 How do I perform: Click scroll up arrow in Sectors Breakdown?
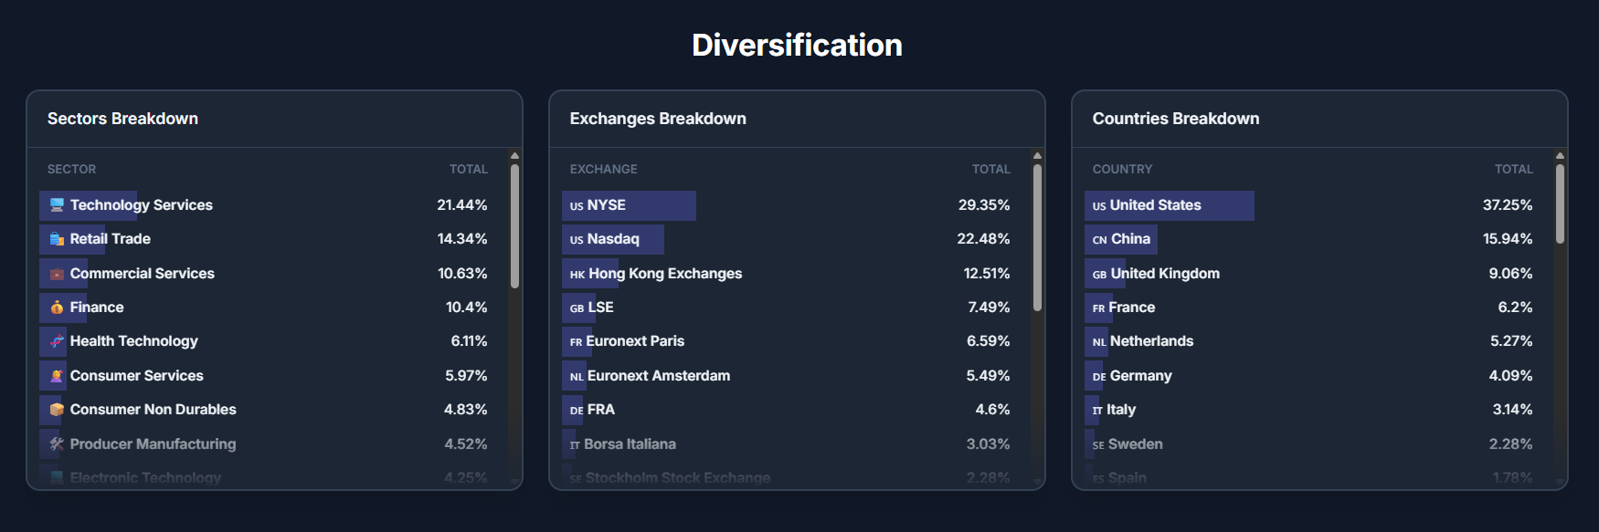click(514, 156)
